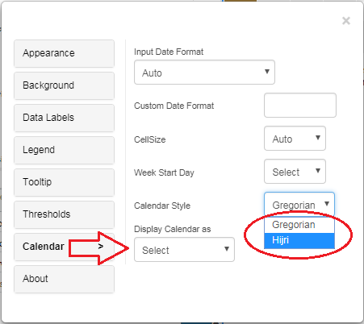364x324 pixels.
Task: Open the CellSize dropdown
Action: click(x=295, y=139)
